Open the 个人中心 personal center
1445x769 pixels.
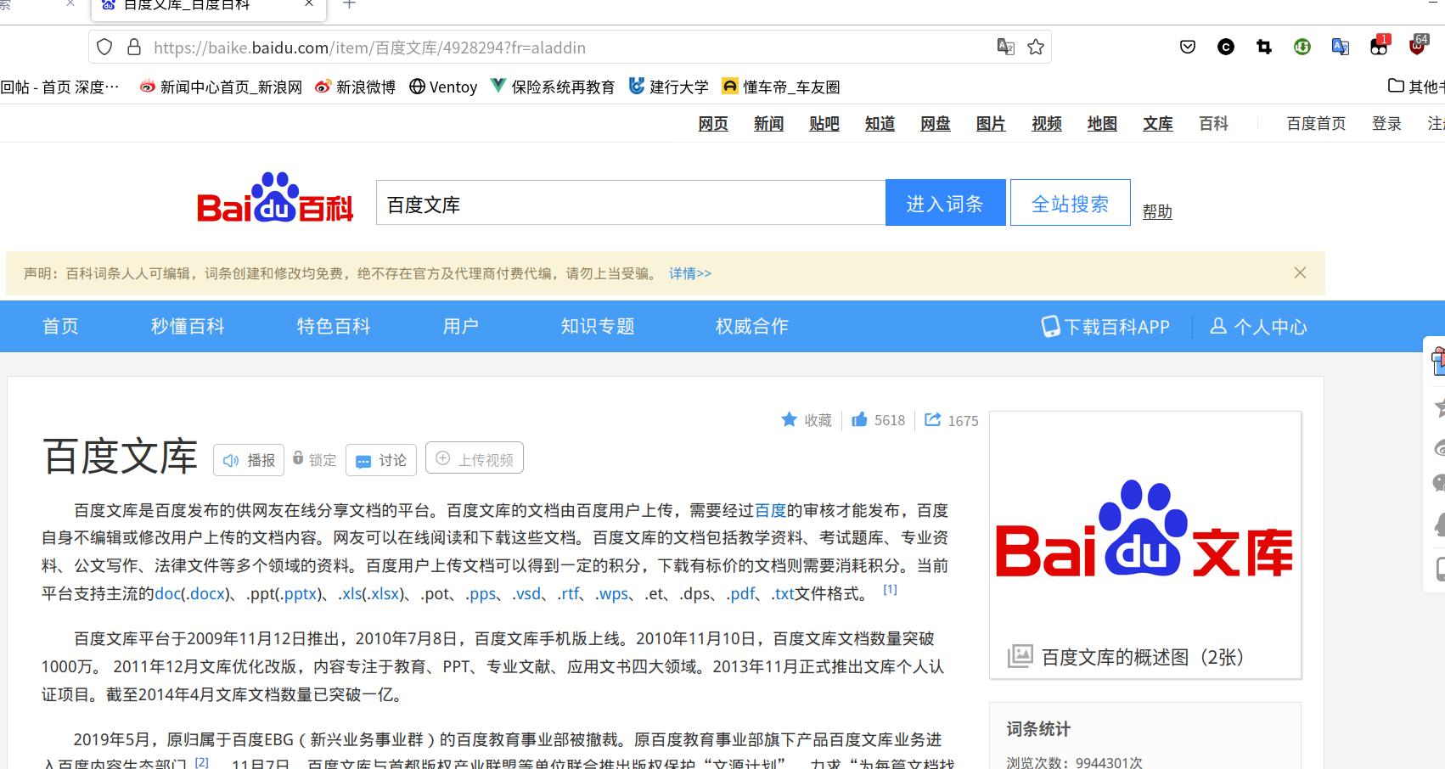1259,326
